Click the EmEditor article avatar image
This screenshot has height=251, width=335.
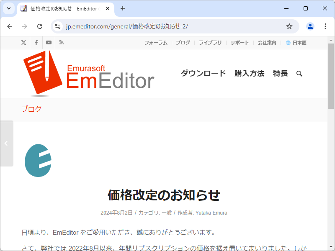(x=38, y=161)
